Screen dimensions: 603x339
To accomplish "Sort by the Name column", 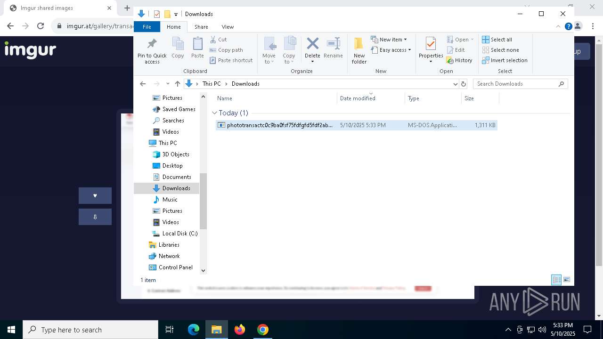I will [276, 98].
